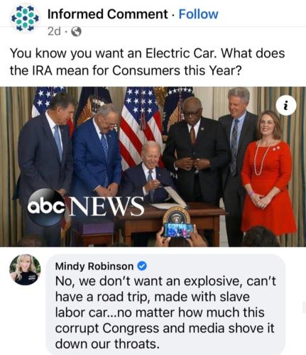
Task: Open the 2d post timestamp
Action: tap(54, 31)
